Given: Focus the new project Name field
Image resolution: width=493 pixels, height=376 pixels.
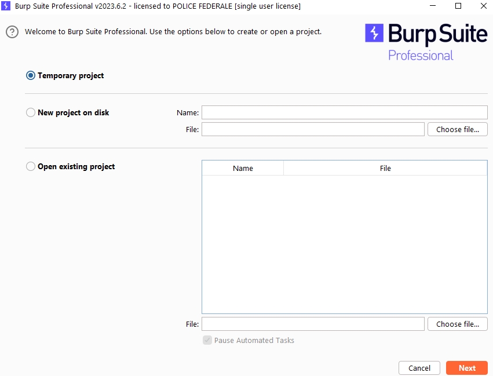Looking at the screenshot, I should 344,112.
